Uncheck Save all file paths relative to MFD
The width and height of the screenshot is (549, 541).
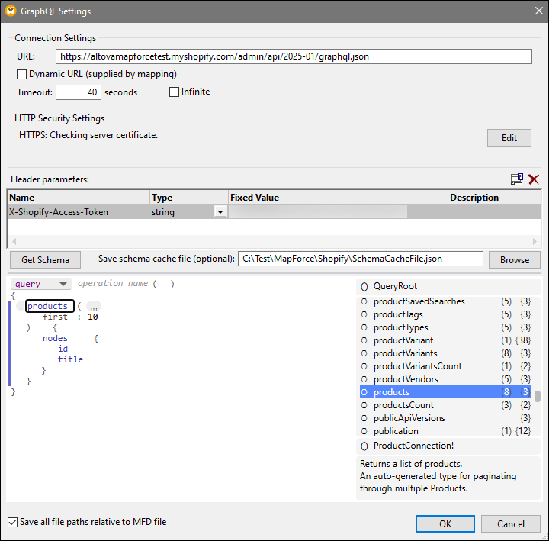point(12,523)
